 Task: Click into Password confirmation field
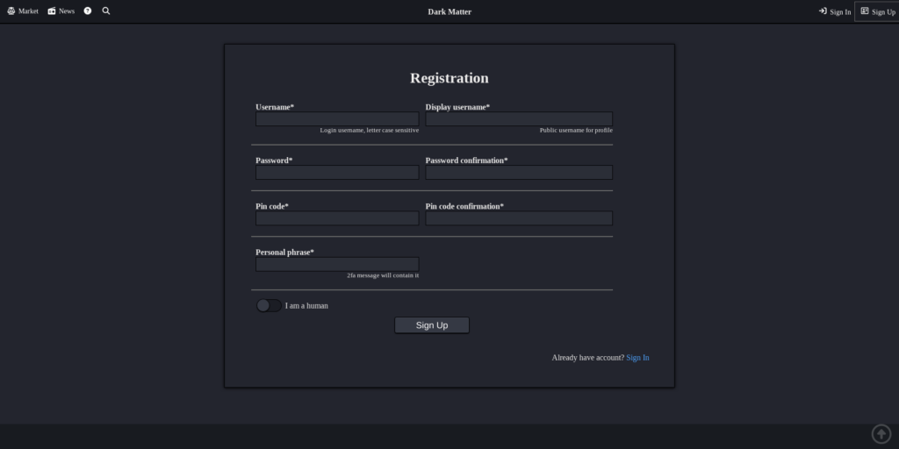pyautogui.click(x=519, y=173)
